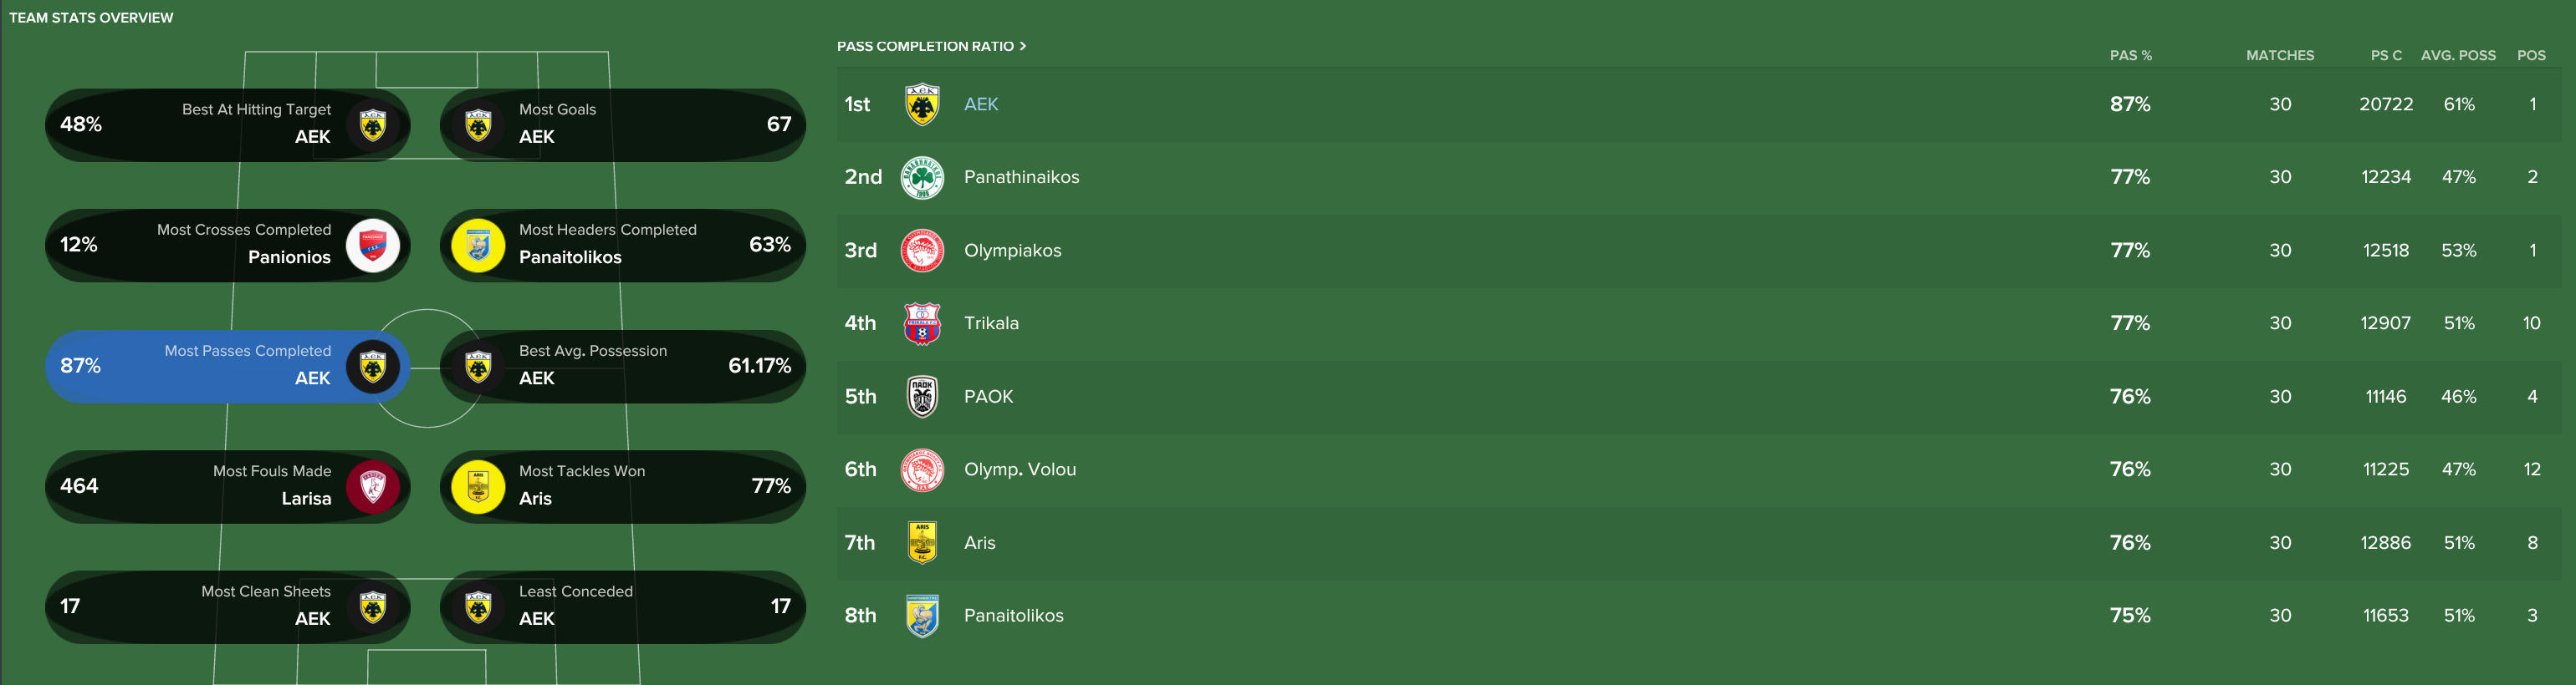Click the PAOK club crest

click(x=921, y=397)
